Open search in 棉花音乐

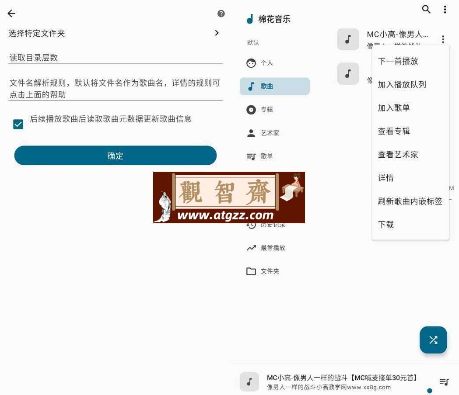click(426, 9)
